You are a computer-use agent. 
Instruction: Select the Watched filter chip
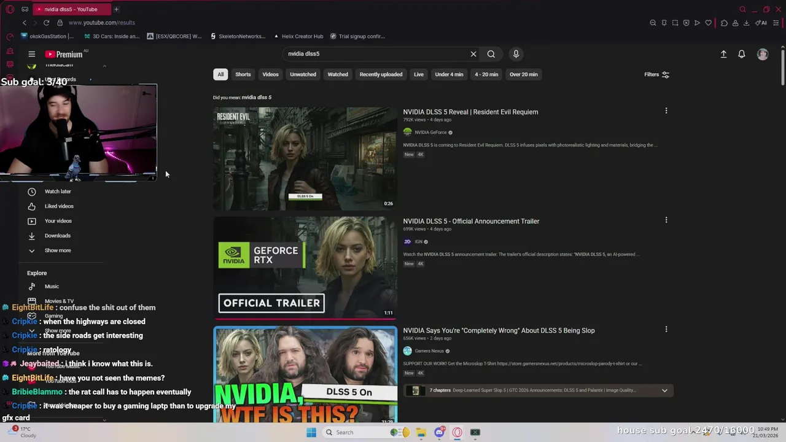tap(338, 74)
